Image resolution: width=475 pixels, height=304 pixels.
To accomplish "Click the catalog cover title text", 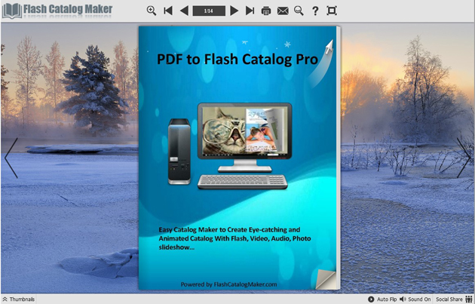I will coord(237,59).
